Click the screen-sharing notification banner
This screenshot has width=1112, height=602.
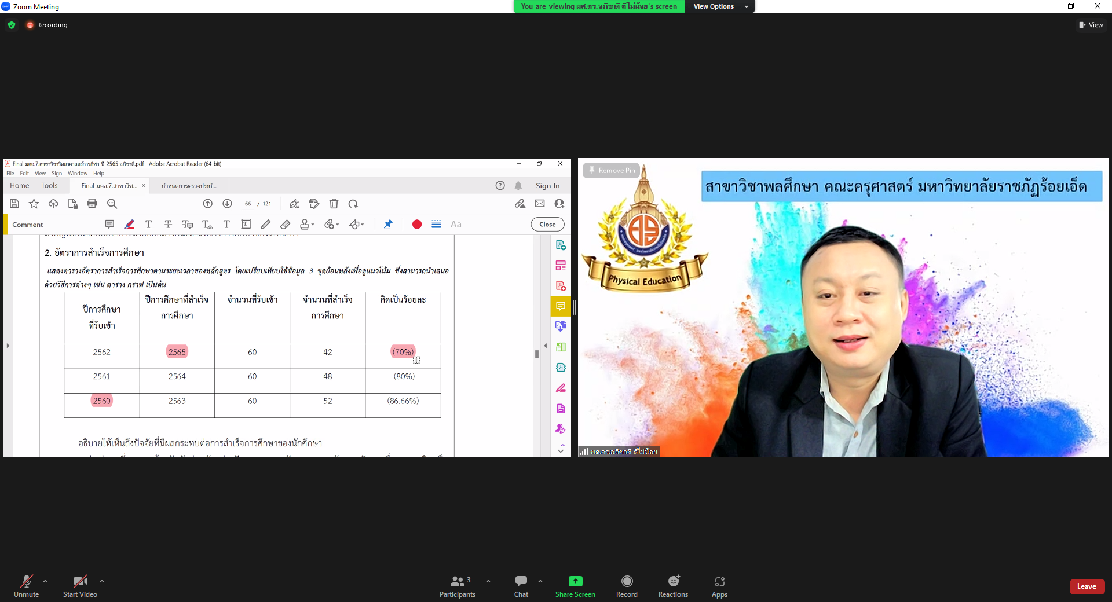(x=599, y=6)
